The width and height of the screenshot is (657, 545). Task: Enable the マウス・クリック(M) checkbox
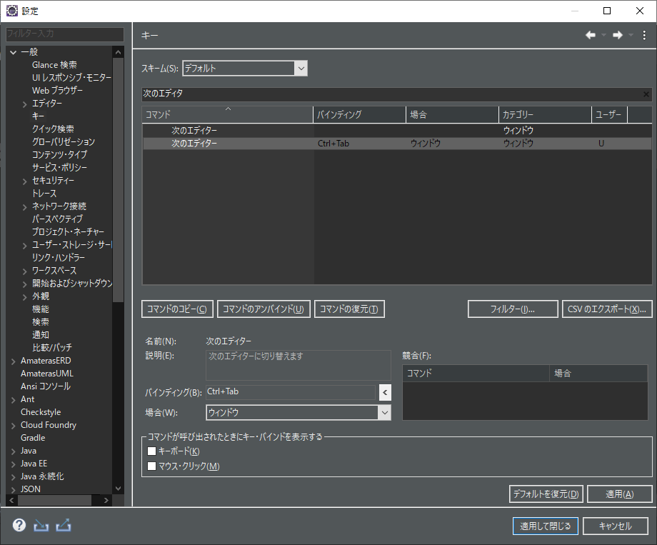[x=151, y=466]
